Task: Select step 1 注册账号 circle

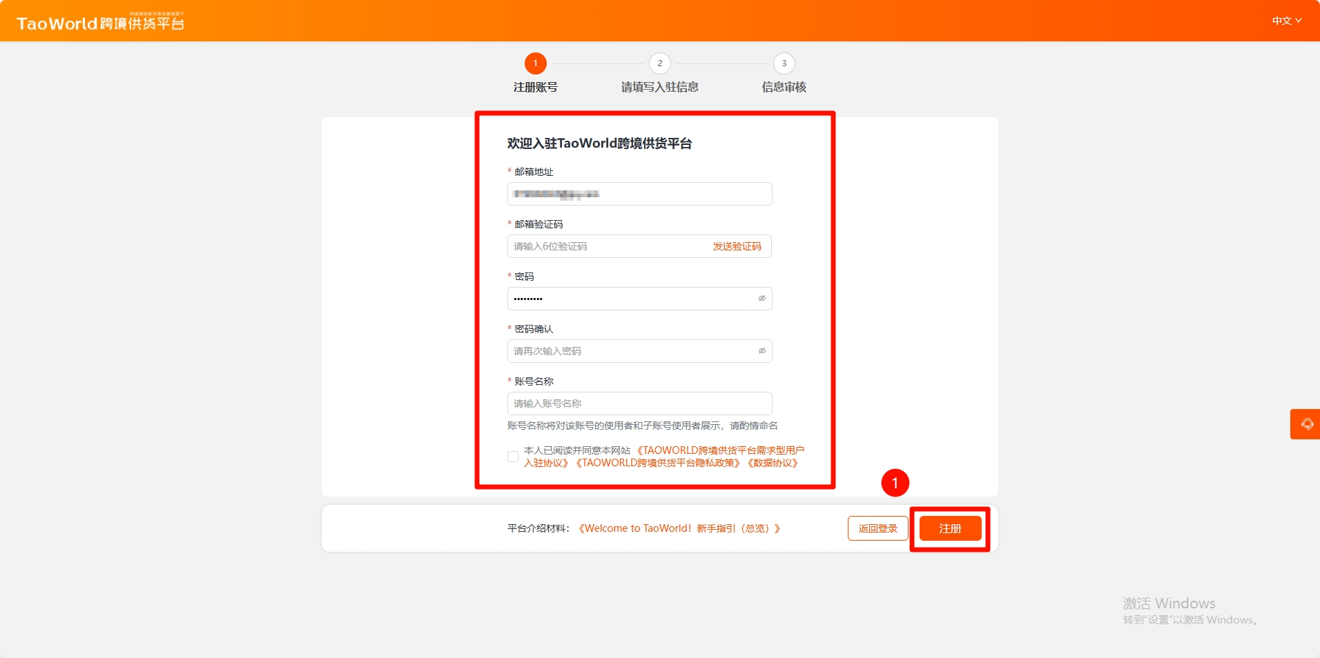Action: tap(535, 63)
